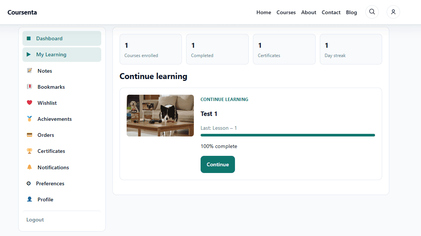The image size is (421, 236).
Task: Click the Wishlist heart icon
Action: pyautogui.click(x=30, y=103)
